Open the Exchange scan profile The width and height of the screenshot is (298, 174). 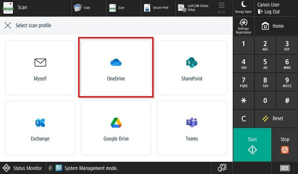point(40,128)
